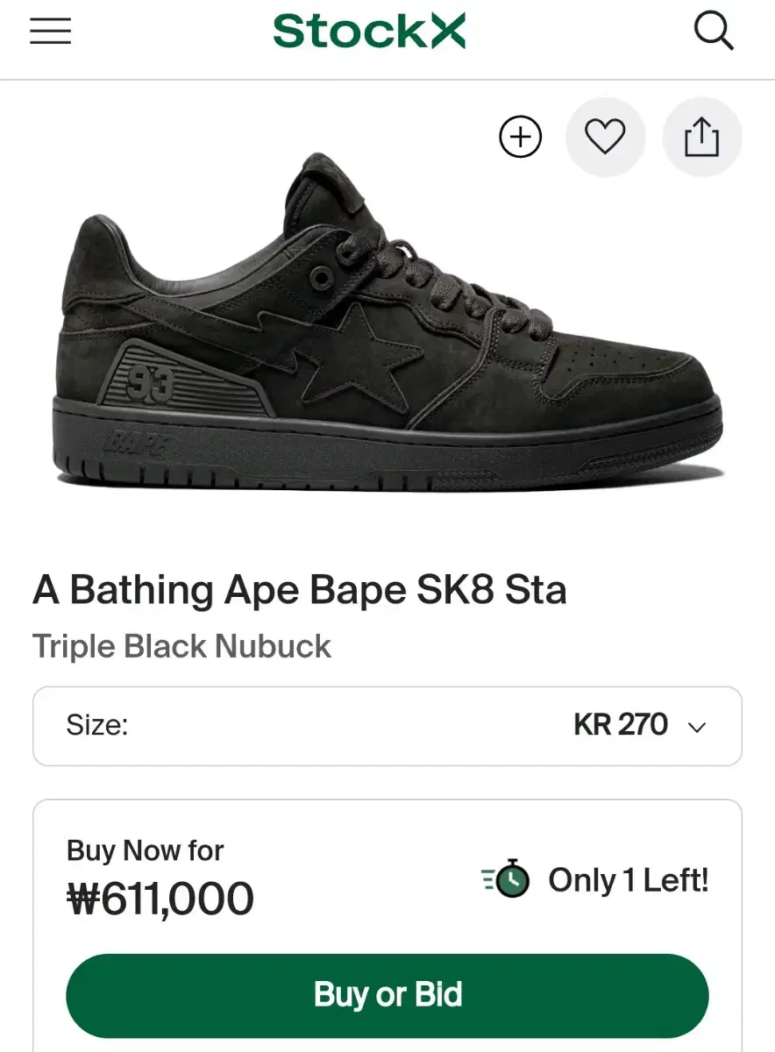Screen dimensions: 775x1052
Task: Go home via the StockX logo
Action: [369, 32]
